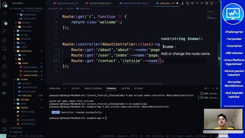Open the Search view in activity bar
The width and height of the screenshot is (245, 138).
tap(4, 13)
